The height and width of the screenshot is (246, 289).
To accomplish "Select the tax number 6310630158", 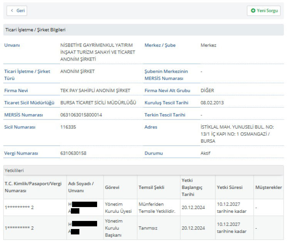I will [73, 153].
